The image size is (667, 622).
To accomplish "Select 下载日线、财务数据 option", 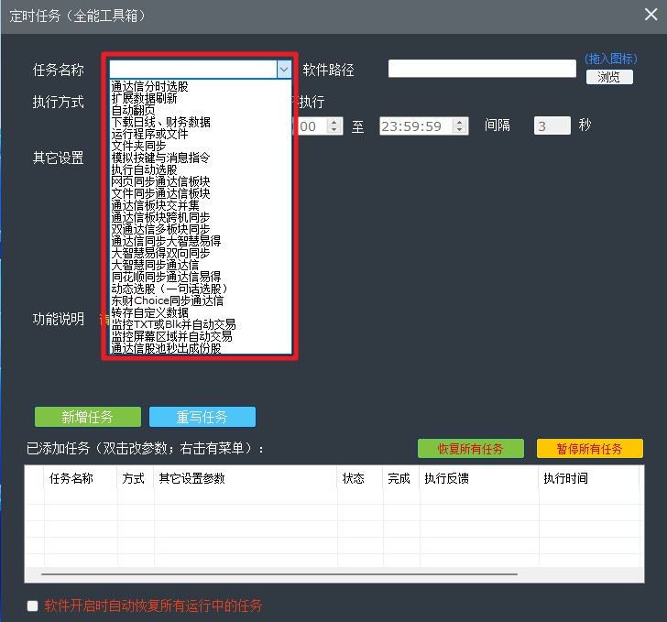I will (160, 122).
